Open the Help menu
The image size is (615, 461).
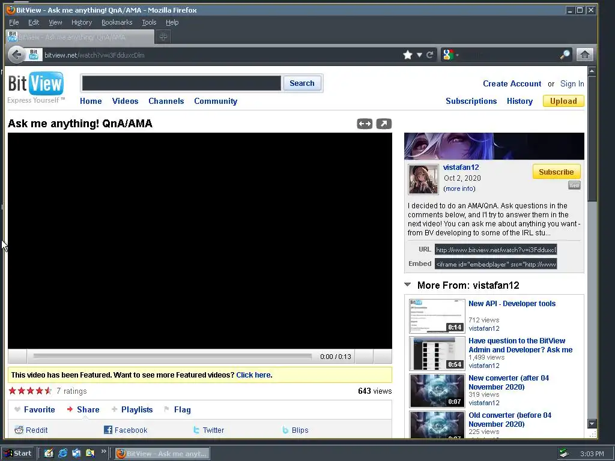click(x=172, y=22)
